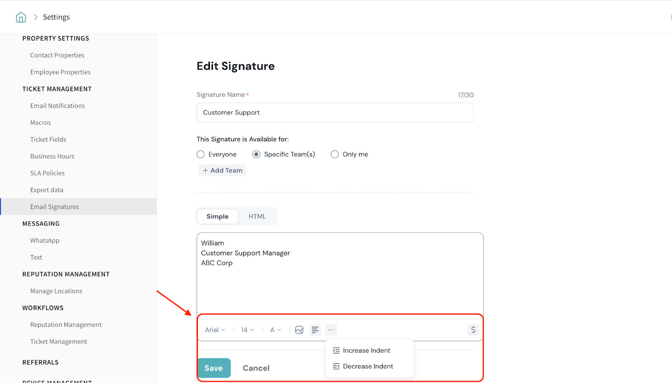Screen dimensions: 672x383
Task: Insert image using toolbar picture icon
Action: coord(299,330)
